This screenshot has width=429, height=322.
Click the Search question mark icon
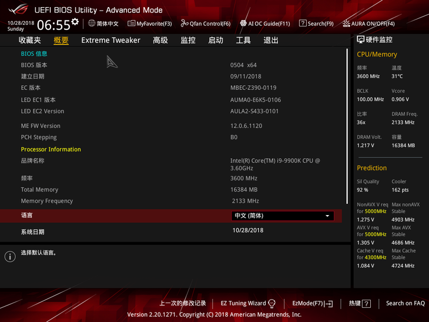point(303,24)
